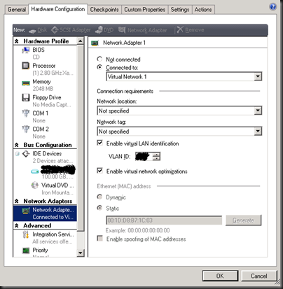Select the Priority icon under Advanced
The image size is (283, 289).
pyautogui.click(x=26, y=251)
